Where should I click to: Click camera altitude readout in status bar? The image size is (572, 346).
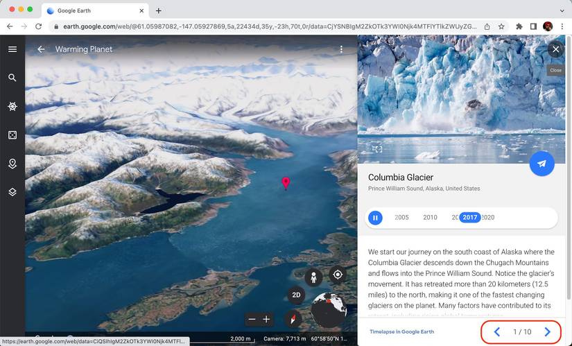284,338
